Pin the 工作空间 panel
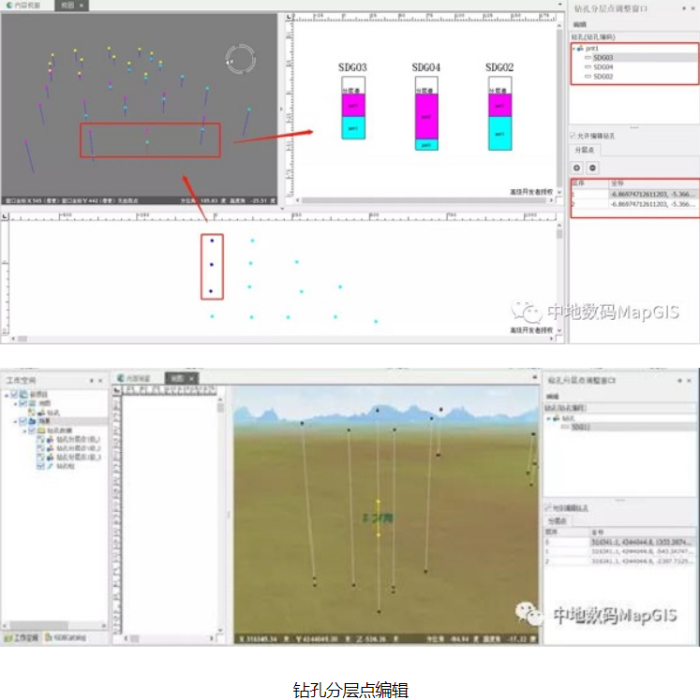Viewport: 700px width, 700px height. coord(92,380)
